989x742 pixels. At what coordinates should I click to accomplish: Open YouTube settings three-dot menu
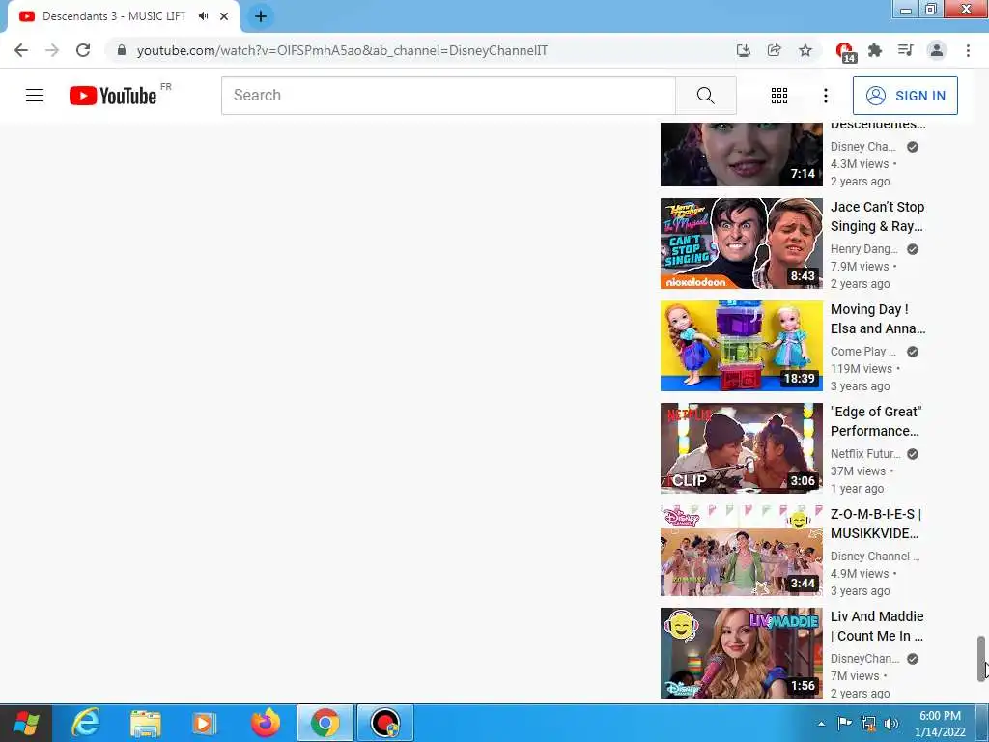825,96
